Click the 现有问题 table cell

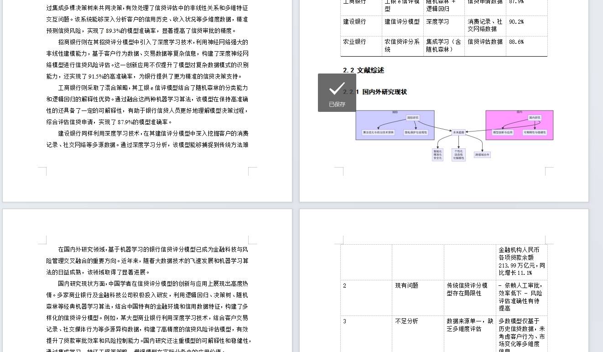pyautogui.click(x=418, y=298)
